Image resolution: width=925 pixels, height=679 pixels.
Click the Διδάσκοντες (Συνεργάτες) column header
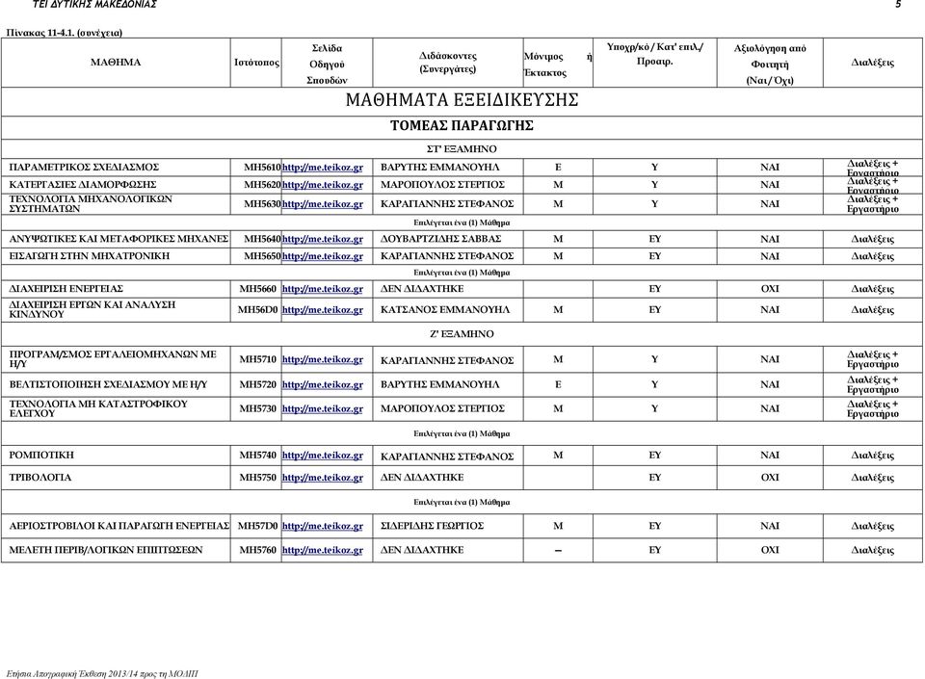coord(448,63)
